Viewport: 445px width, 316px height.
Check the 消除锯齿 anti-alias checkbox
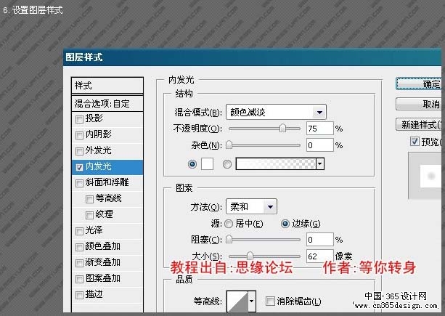pyautogui.click(x=270, y=301)
